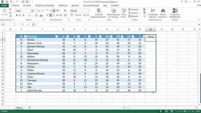Collapse the ribbon with chevron

point(199,20)
